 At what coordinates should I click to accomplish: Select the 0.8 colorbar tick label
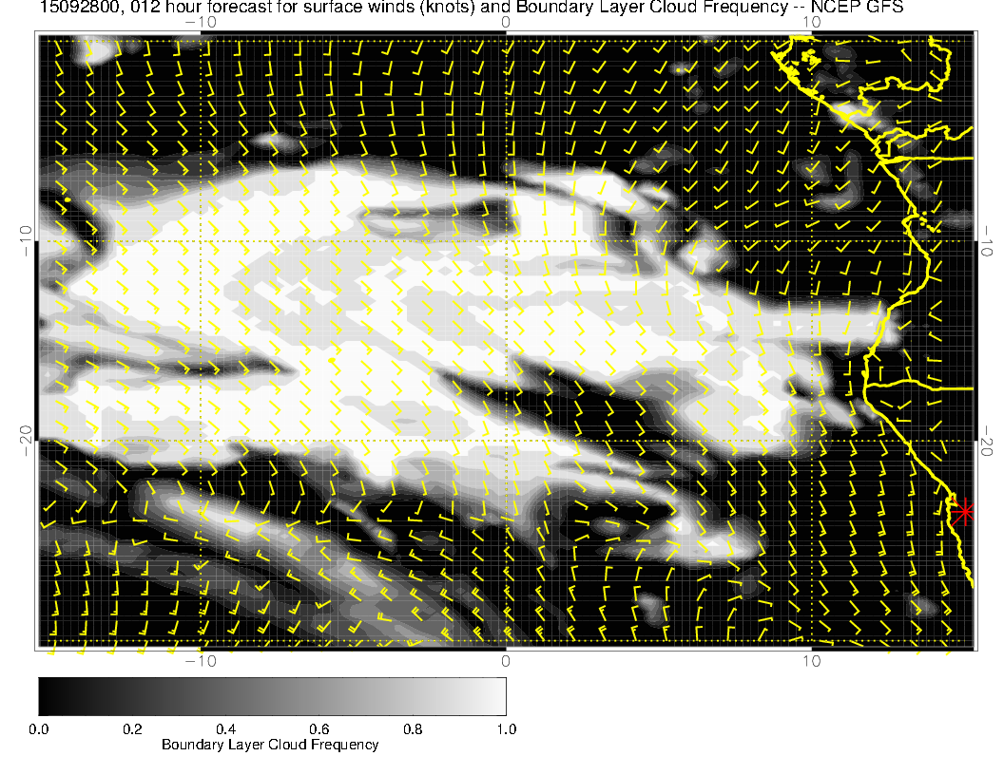click(x=412, y=728)
